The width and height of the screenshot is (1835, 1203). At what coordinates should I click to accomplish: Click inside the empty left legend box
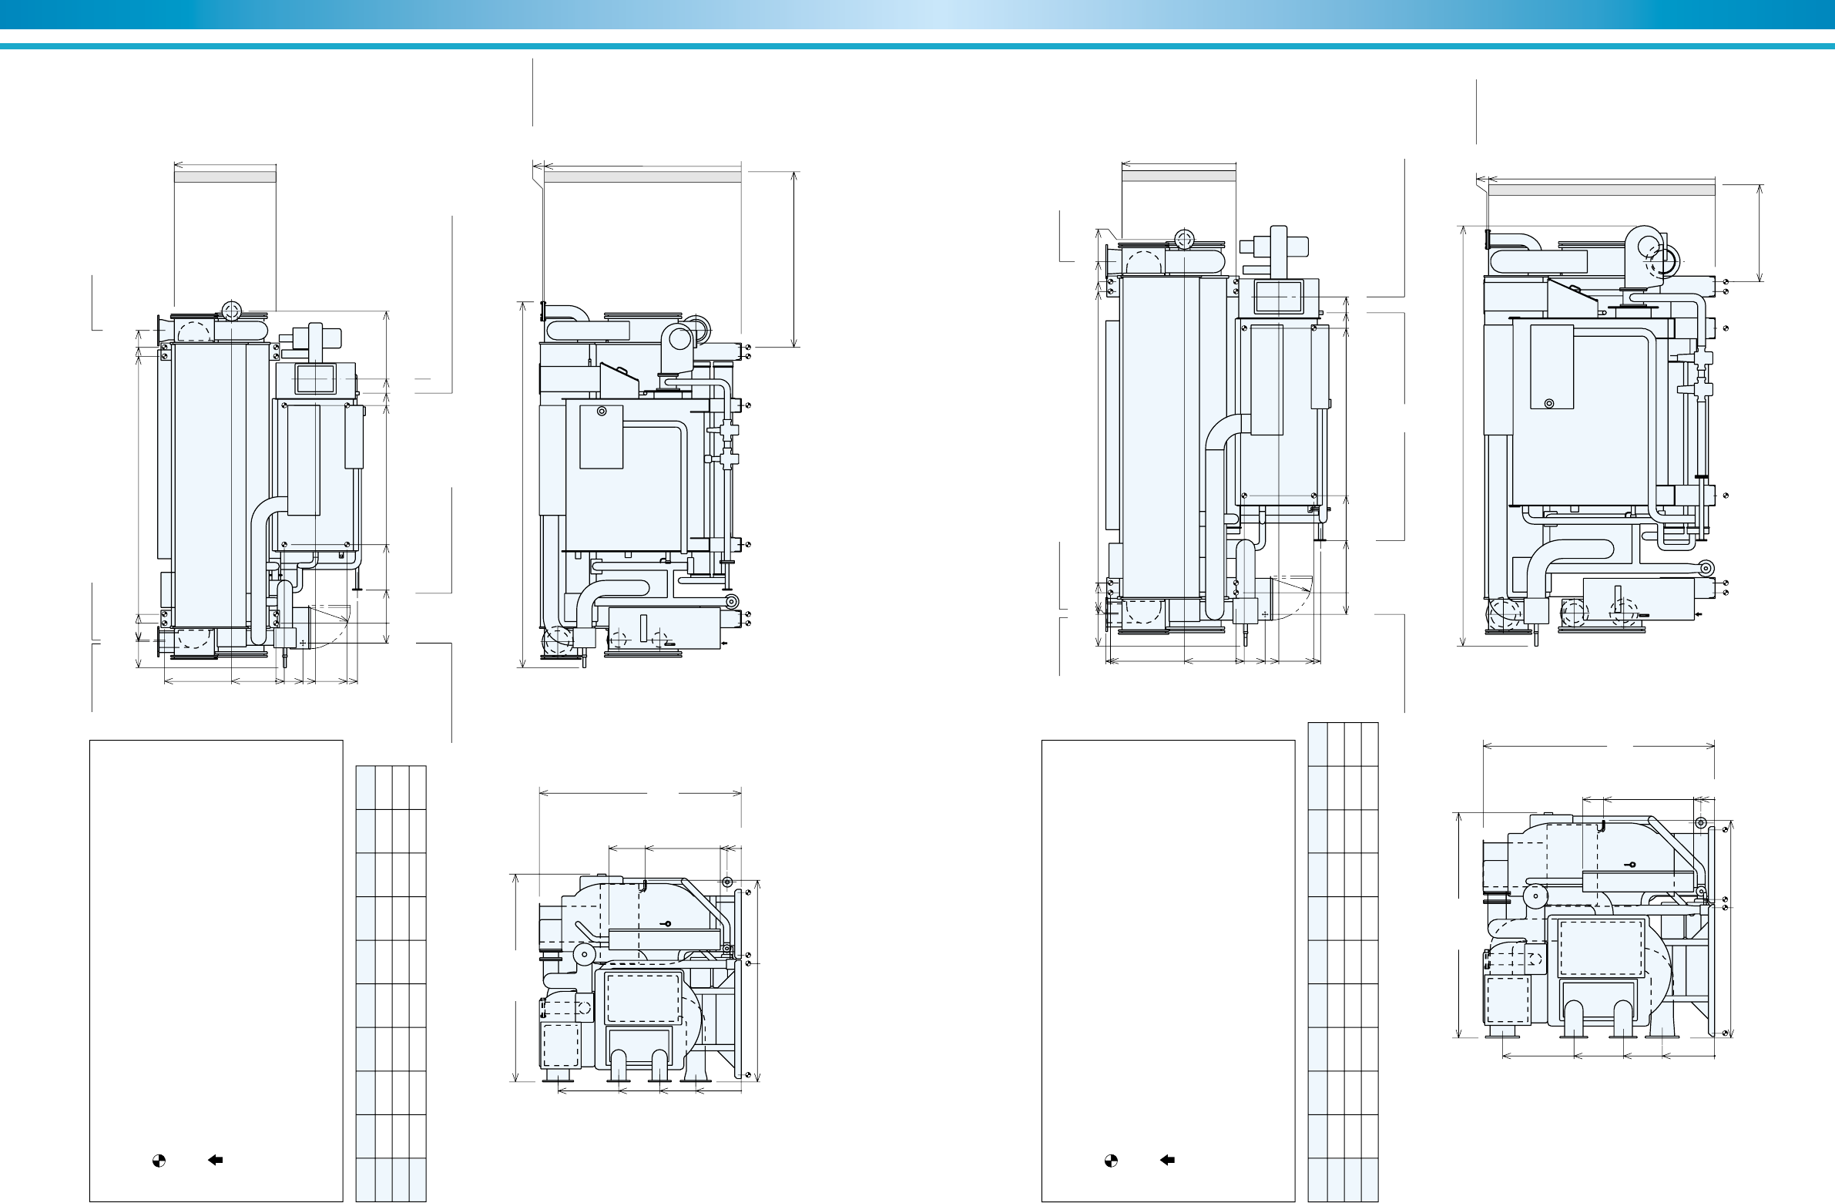[216, 926]
